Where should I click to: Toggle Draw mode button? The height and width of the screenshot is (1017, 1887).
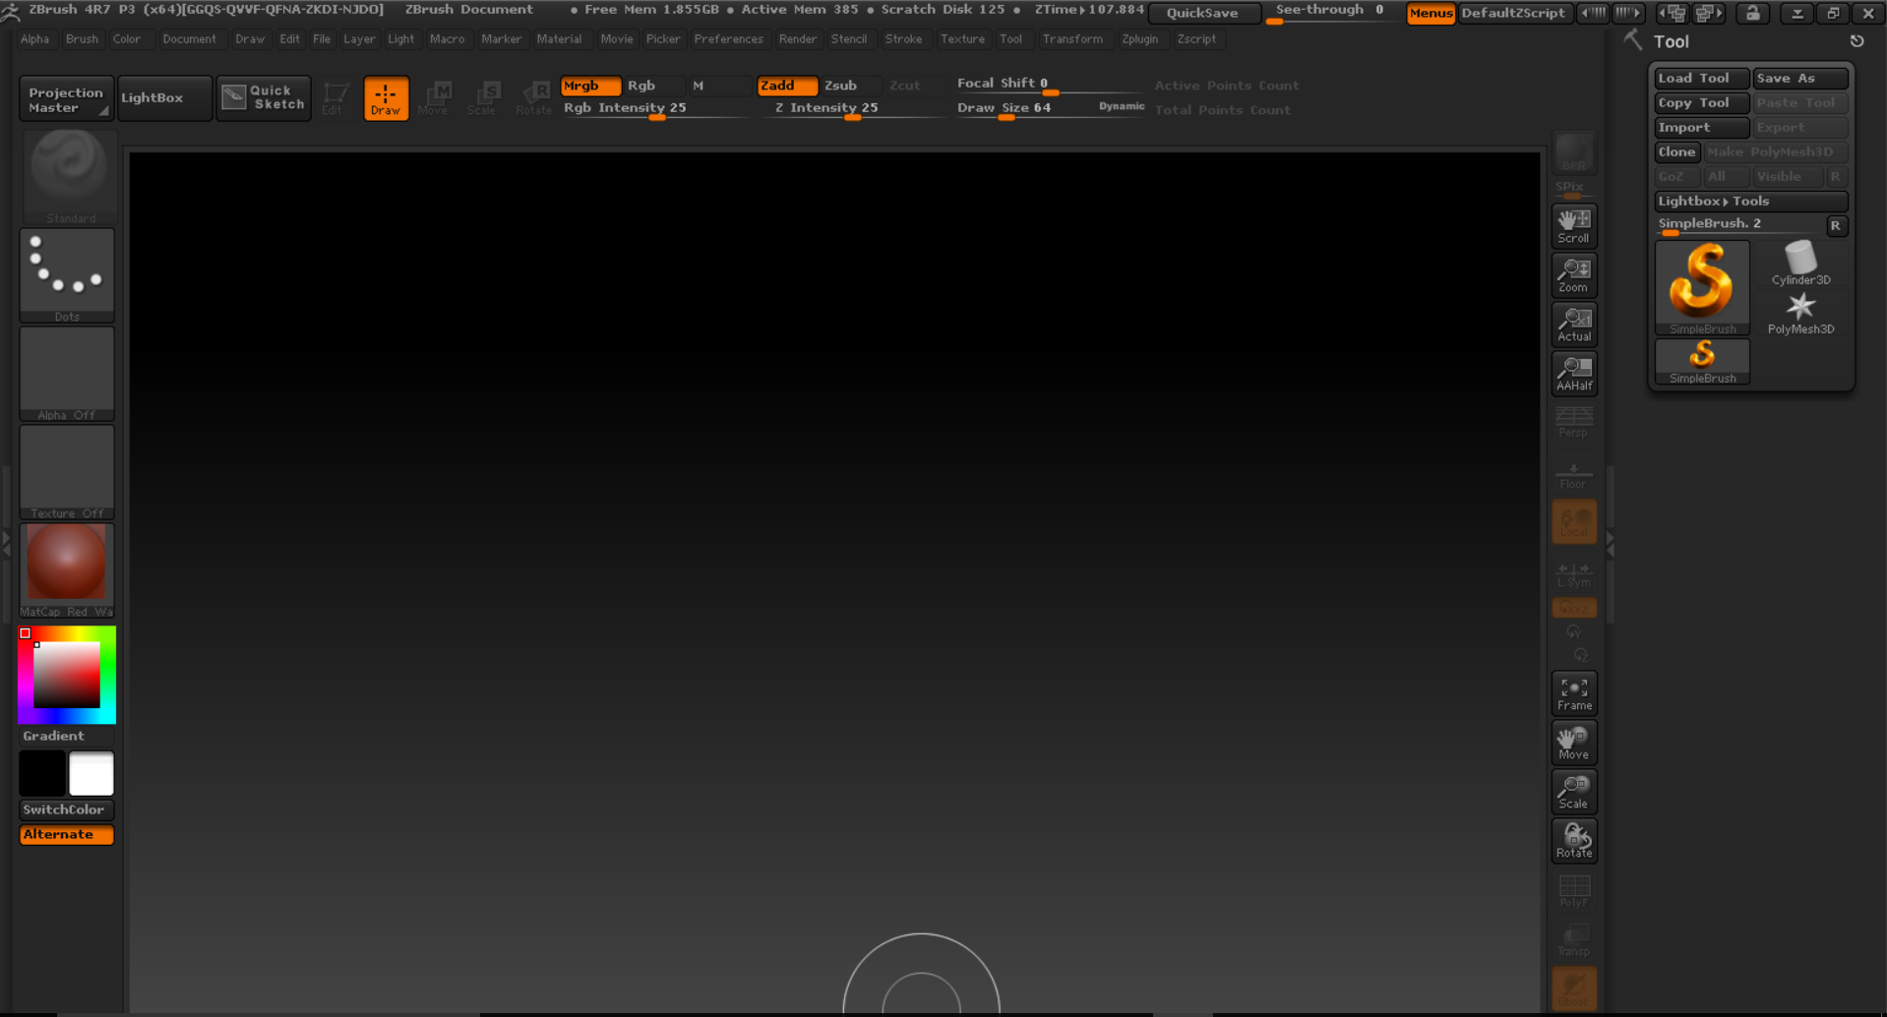click(386, 97)
